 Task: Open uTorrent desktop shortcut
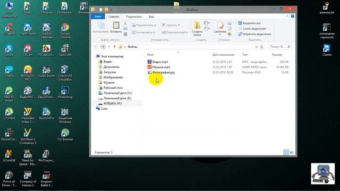[9, 114]
